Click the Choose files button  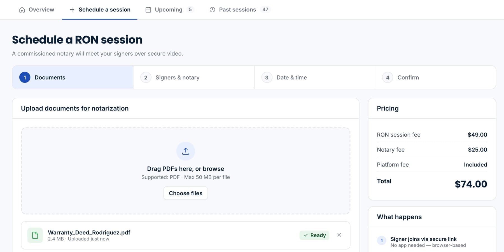[x=186, y=193]
